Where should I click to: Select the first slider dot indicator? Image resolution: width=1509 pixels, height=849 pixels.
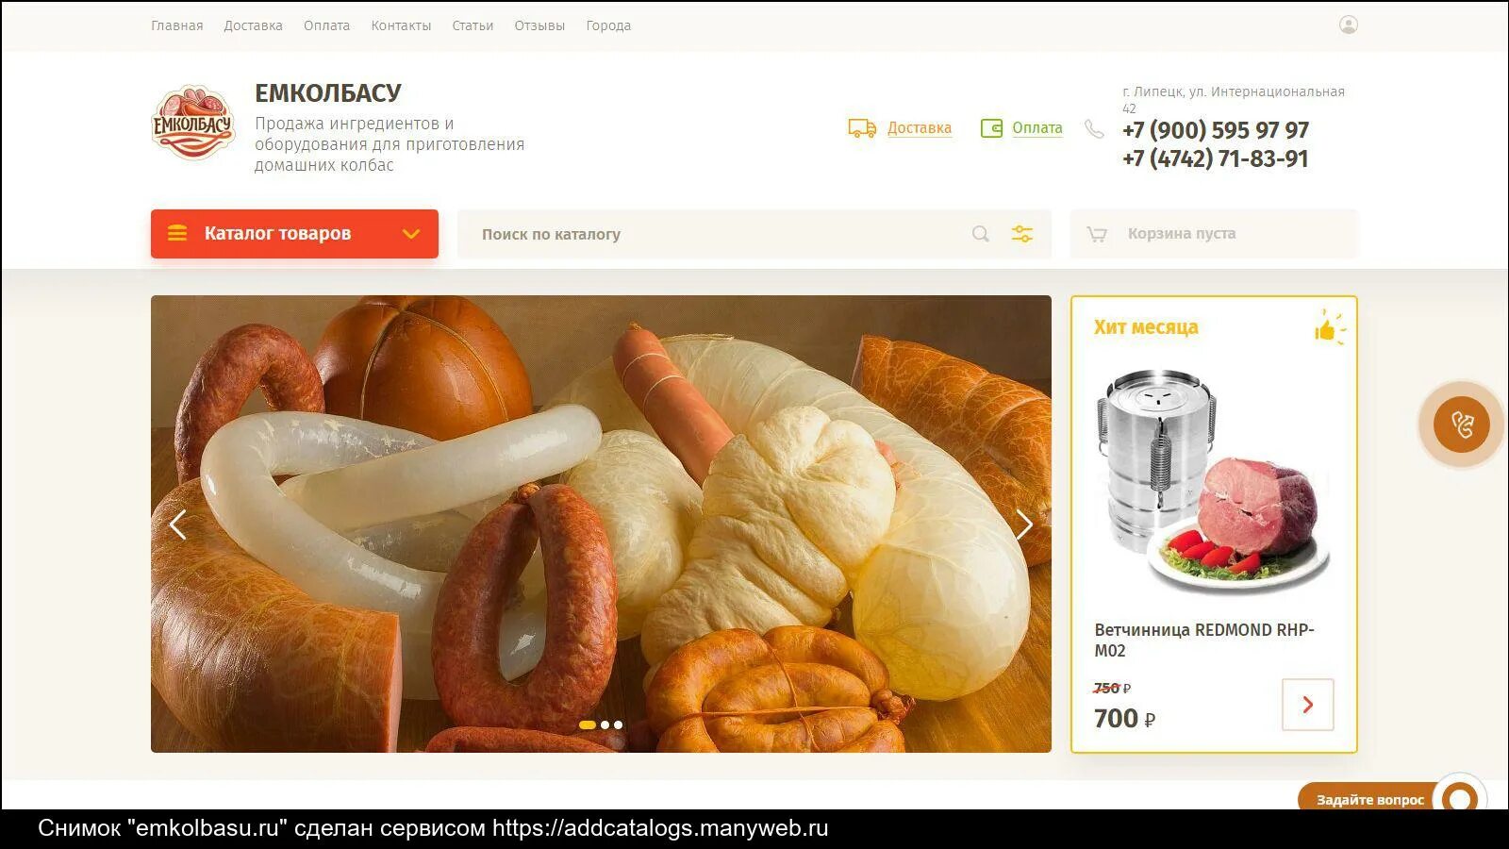tap(588, 724)
